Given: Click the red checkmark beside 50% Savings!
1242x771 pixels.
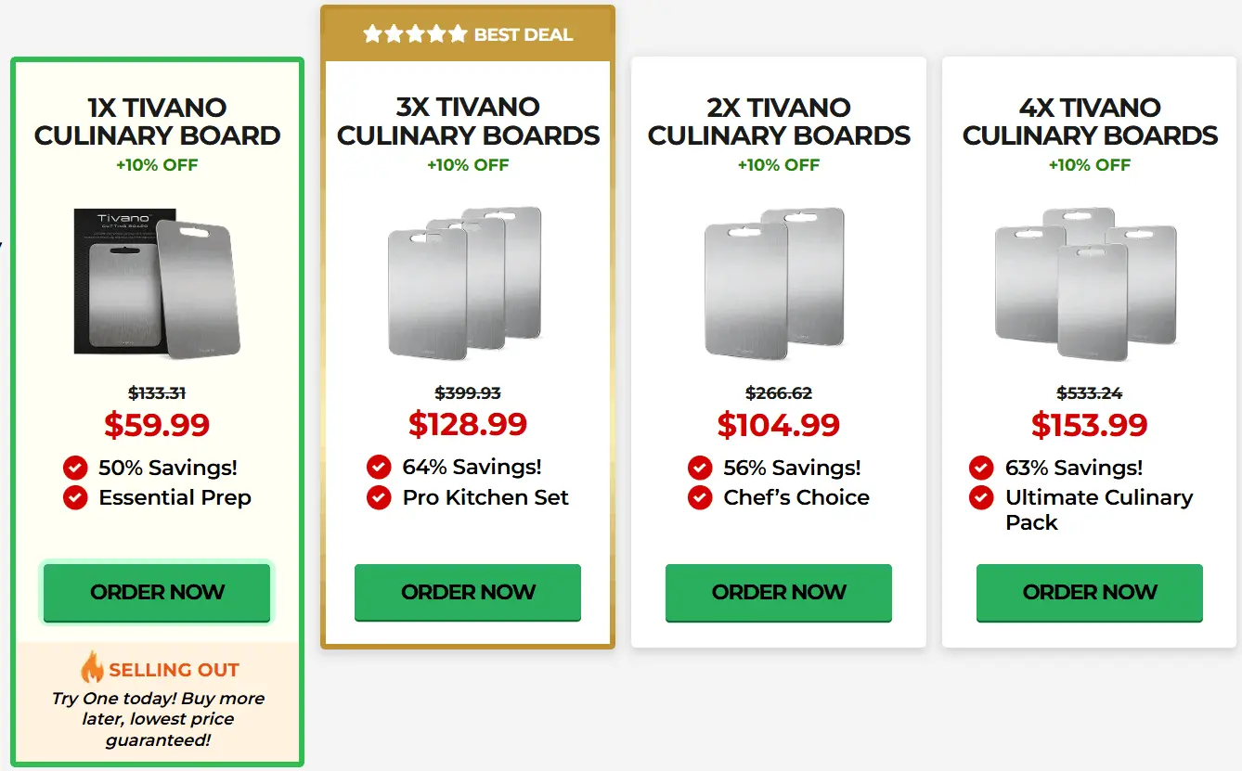Looking at the screenshot, I should click(x=74, y=468).
